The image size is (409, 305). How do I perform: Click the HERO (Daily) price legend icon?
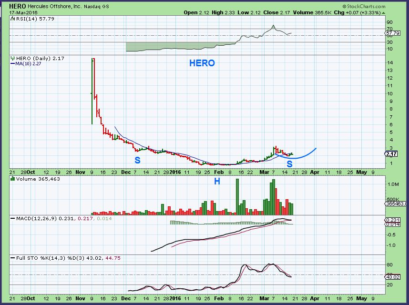pyautogui.click(x=12, y=59)
